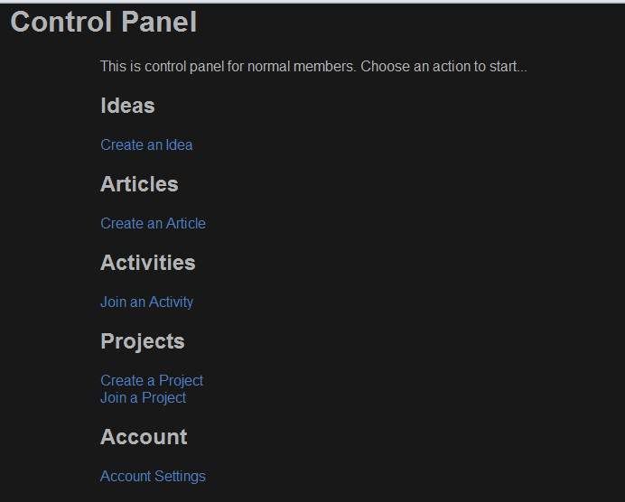The image size is (625, 502).
Task: Click the word 'Article' in Create an Article
Action: pyautogui.click(x=186, y=224)
